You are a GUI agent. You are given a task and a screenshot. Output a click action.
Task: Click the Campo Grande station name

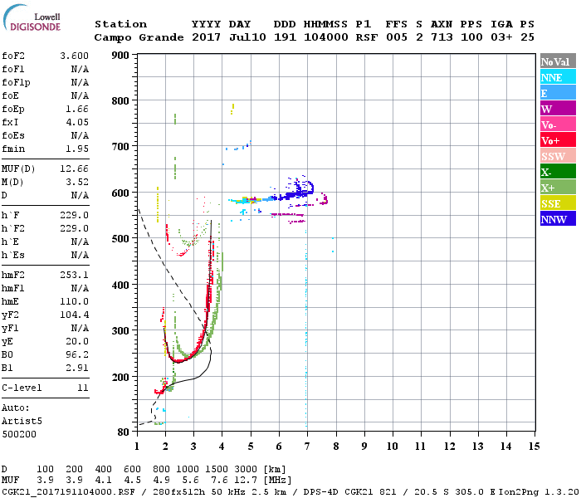coord(139,37)
